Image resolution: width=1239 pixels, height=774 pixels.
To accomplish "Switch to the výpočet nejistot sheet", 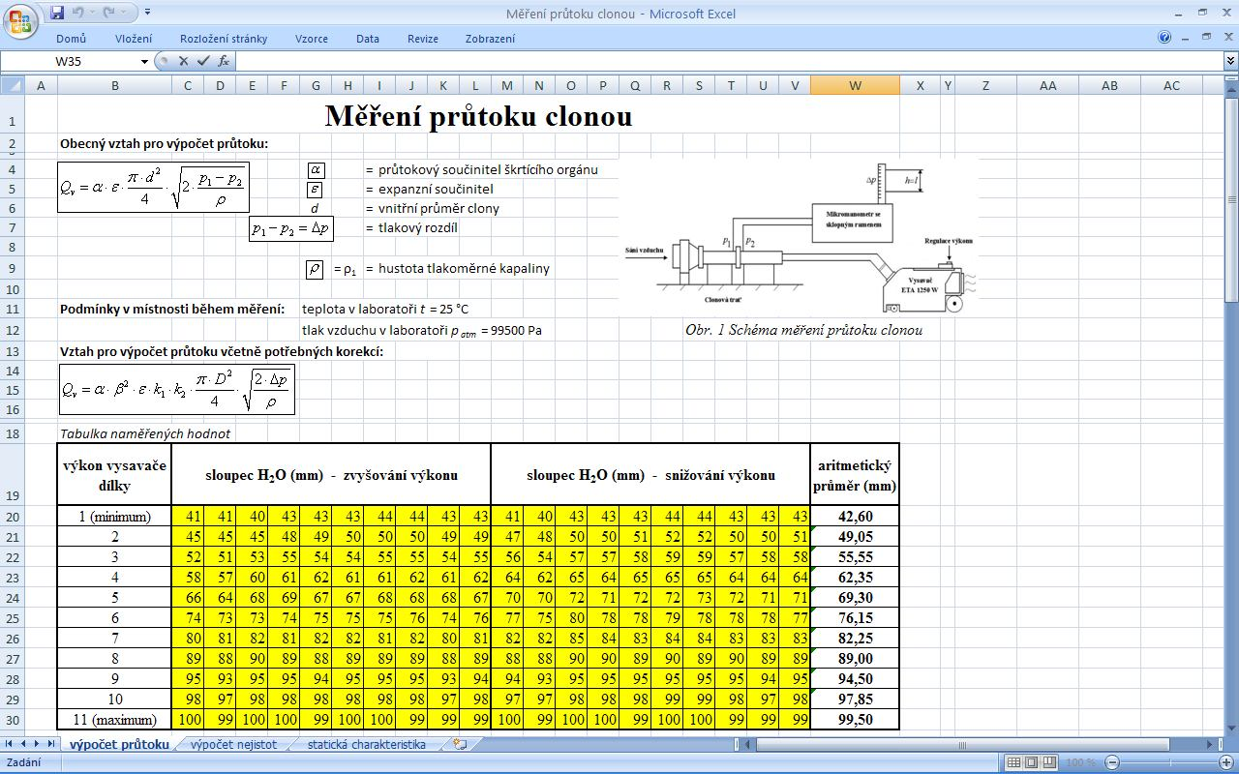I will [x=233, y=744].
